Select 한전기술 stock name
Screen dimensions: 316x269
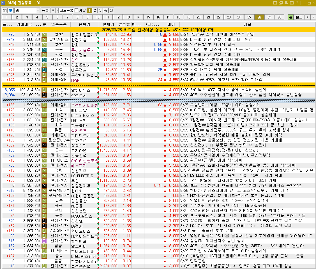click(79, 40)
